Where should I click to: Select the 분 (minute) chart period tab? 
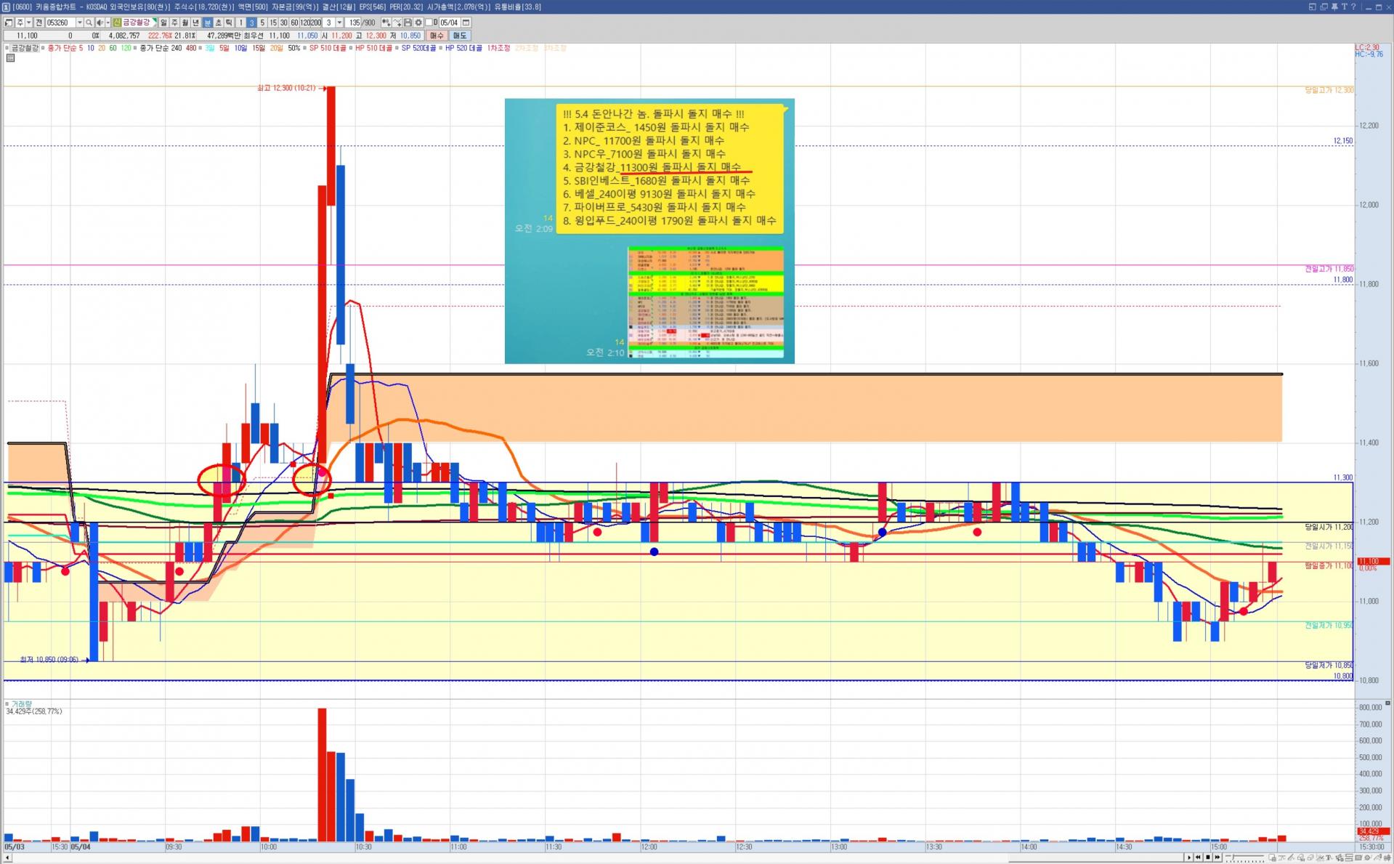tap(208, 23)
